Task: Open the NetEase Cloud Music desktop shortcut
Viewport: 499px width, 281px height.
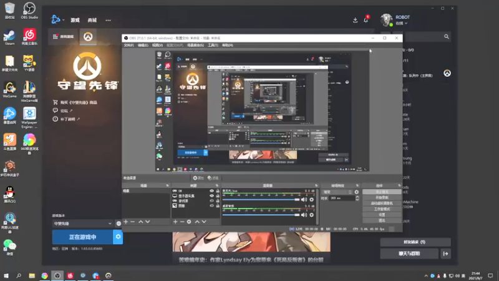Action: [x=29, y=37]
